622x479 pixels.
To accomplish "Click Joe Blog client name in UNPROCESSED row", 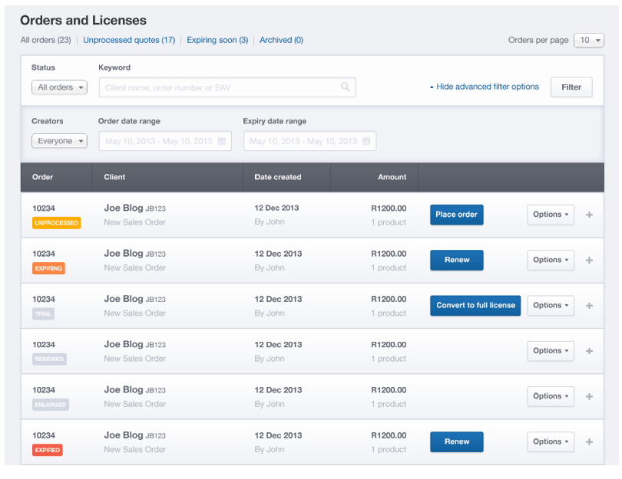I will click(124, 208).
